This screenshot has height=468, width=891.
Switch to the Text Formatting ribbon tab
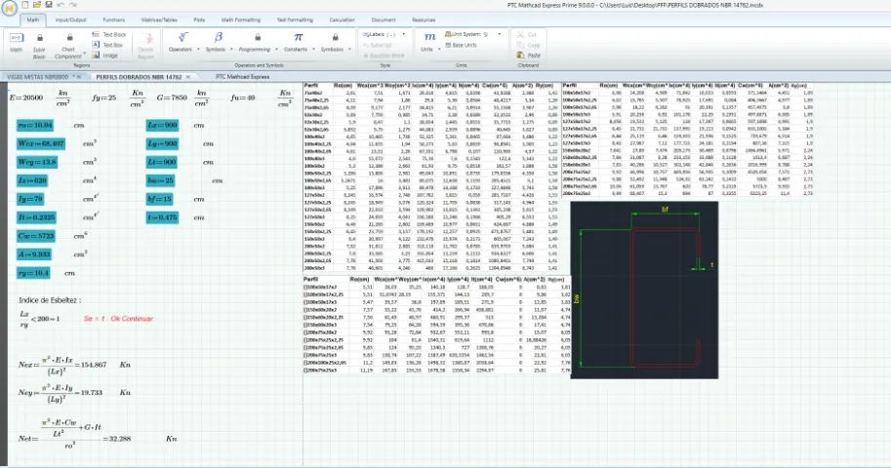[x=295, y=19]
